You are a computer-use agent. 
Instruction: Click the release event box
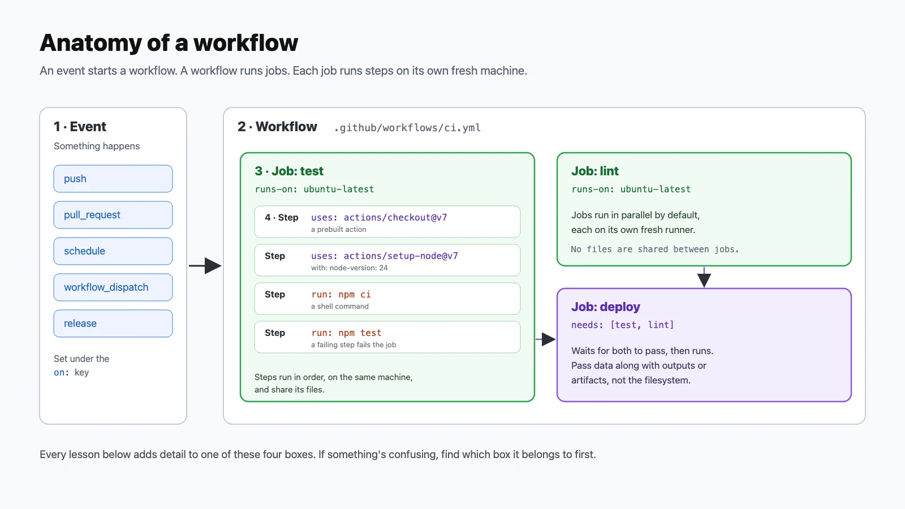113,323
